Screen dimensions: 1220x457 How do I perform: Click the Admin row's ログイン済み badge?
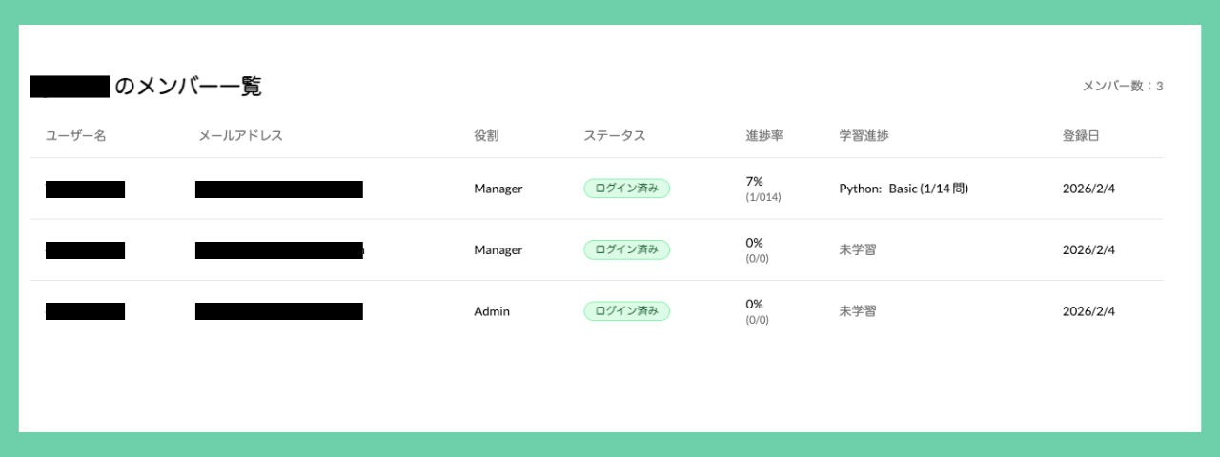(x=626, y=311)
